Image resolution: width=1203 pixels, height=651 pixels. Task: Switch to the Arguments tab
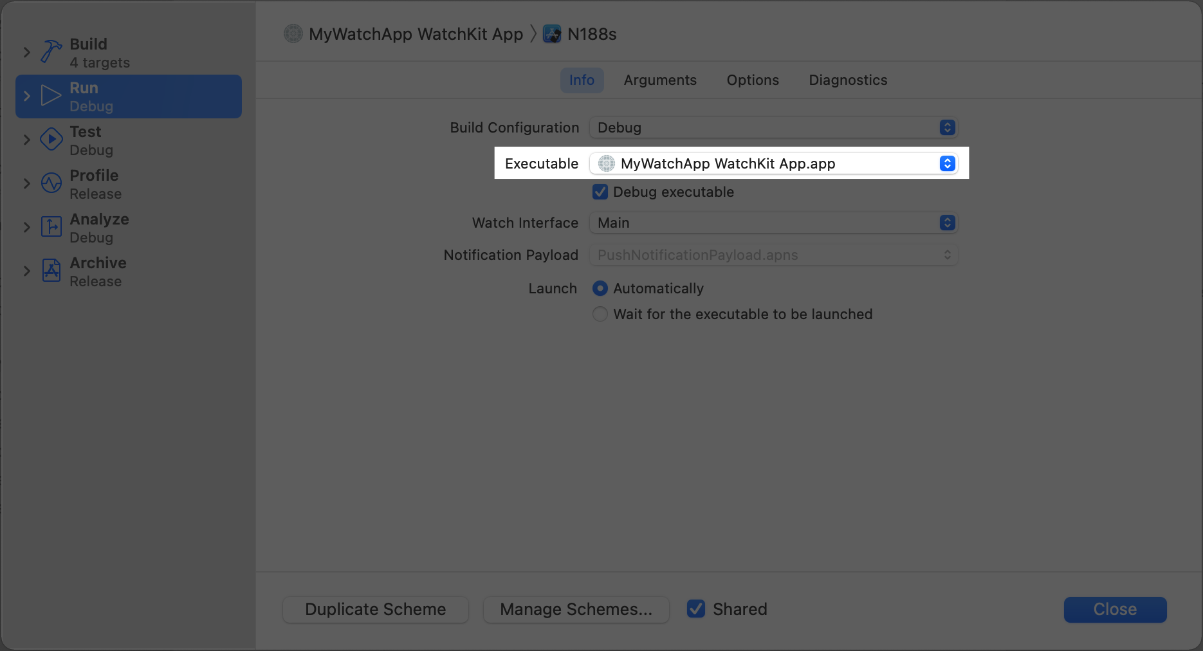pyautogui.click(x=660, y=80)
